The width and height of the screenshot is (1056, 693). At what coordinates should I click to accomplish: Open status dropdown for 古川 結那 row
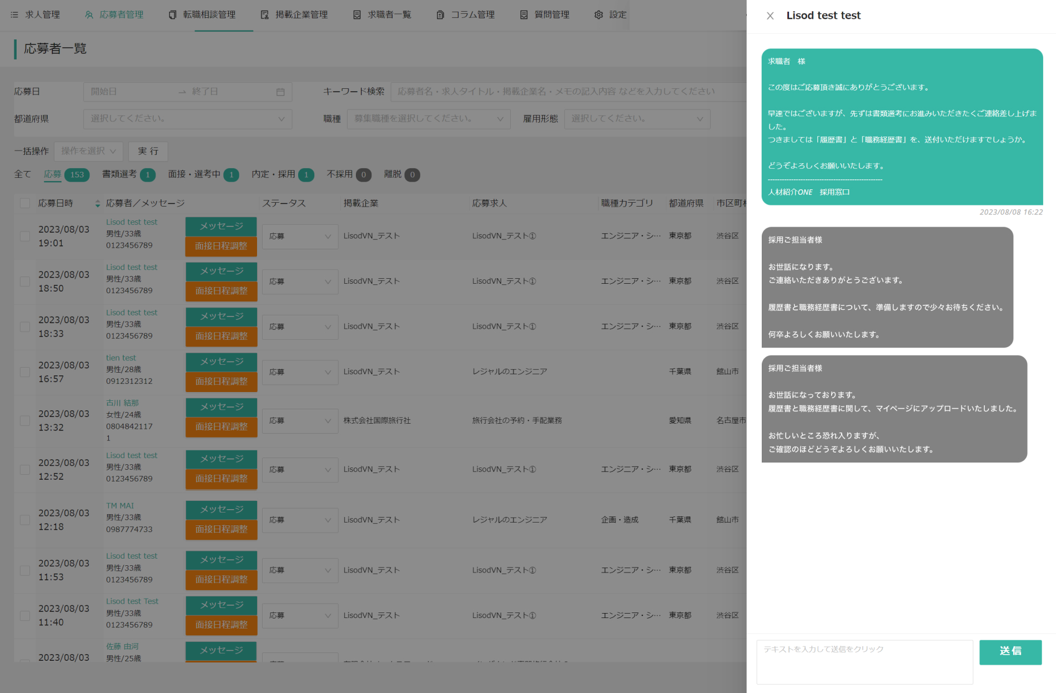coord(300,421)
